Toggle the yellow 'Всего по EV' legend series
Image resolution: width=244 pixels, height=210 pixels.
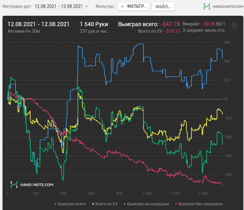[105, 204]
